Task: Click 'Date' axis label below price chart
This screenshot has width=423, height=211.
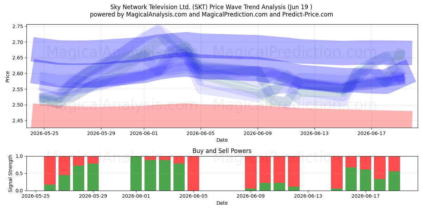Action: 222,140
